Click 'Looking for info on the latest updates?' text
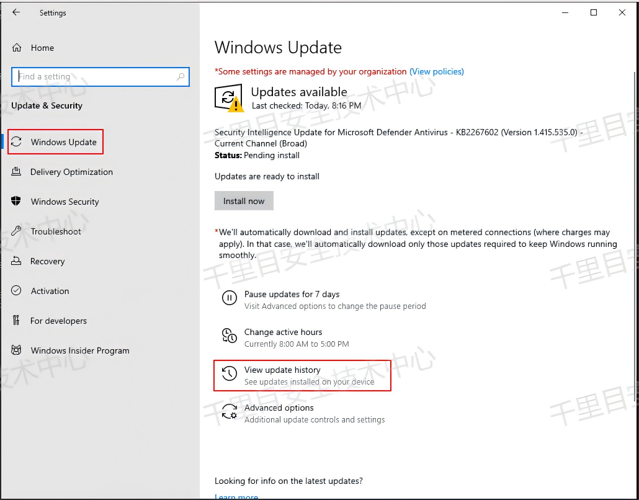The height and width of the screenshot is (500, 639). (x=288, y=481)
